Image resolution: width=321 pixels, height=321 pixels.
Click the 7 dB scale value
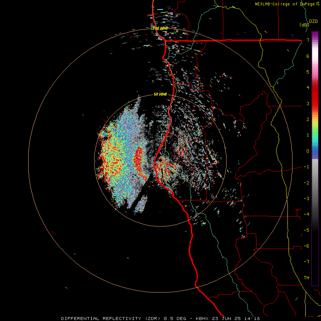(308, 40)
